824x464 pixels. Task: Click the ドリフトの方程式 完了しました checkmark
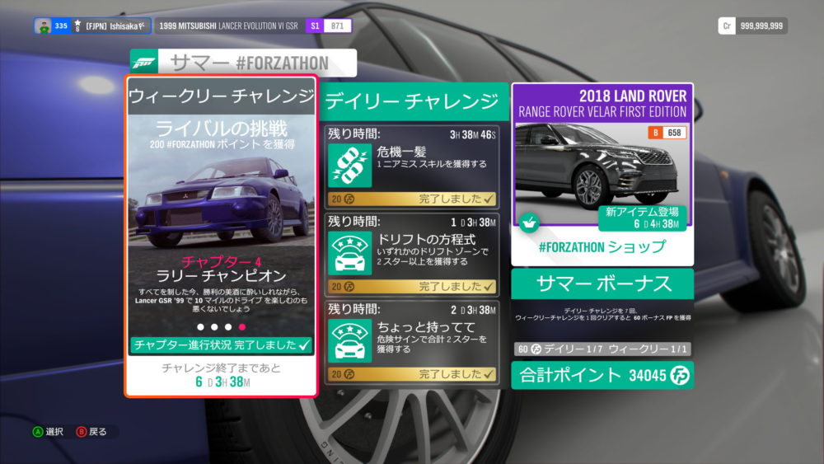pos(489,286)
